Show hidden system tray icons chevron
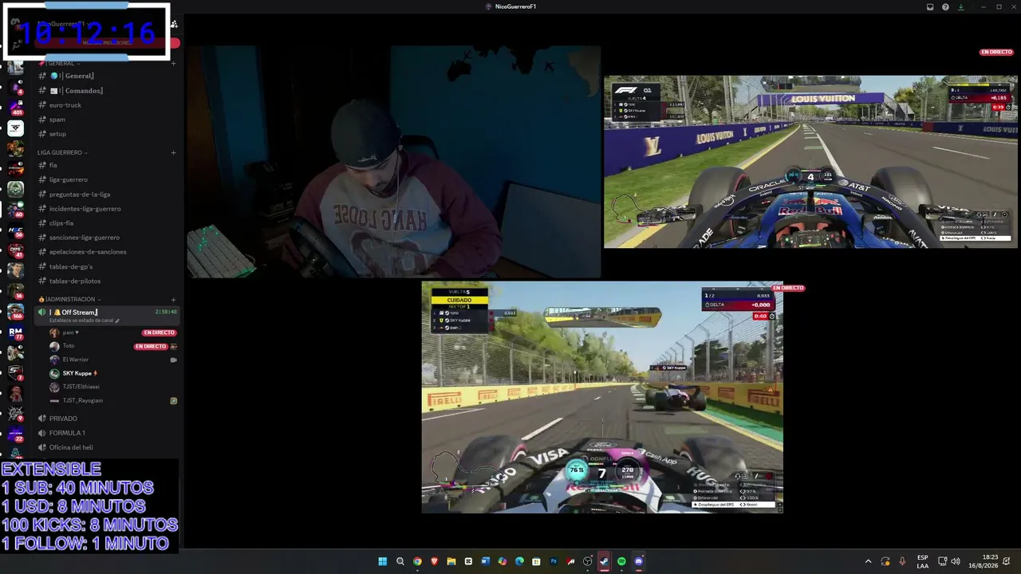Screen dimensions: 1021x574 pyautogui.click(x=869, y=561)
